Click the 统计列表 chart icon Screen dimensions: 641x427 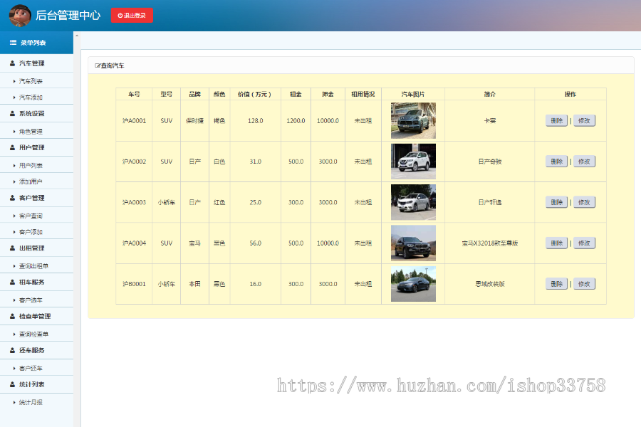pyautogui.click(x=13, y=384)
